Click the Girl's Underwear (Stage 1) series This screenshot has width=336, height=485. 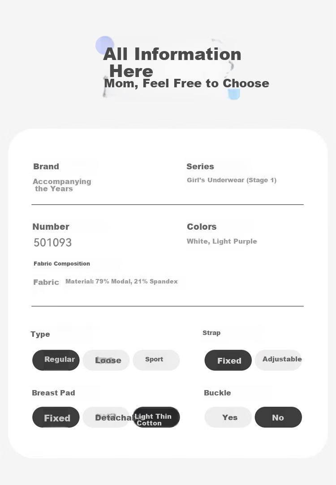(x=232, y=180)
